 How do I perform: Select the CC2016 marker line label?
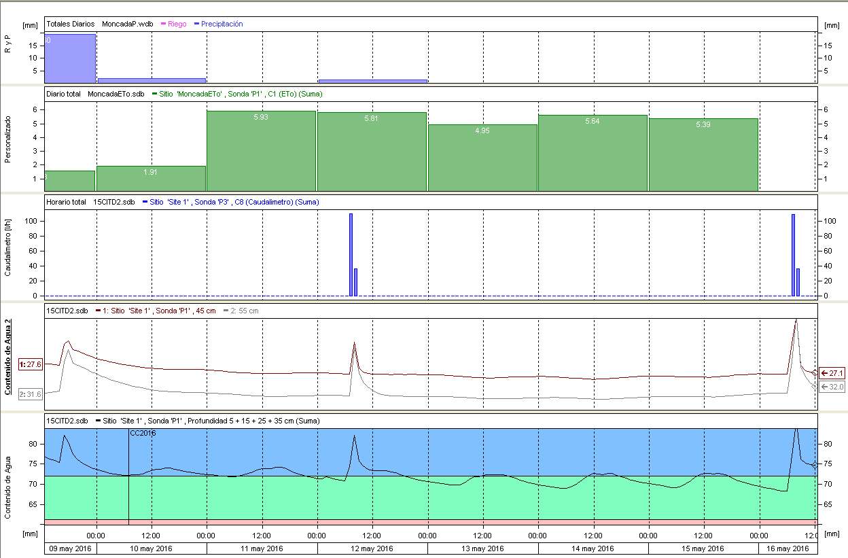[143, 433]
